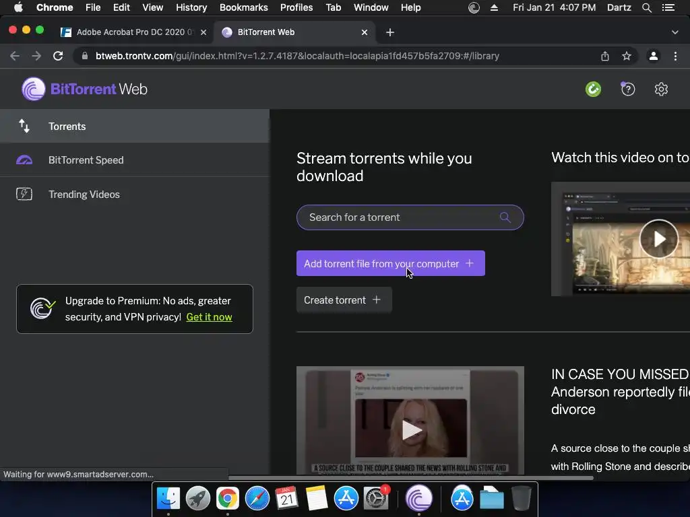Open the View menu
This screenshot has width=690, height=517.
pyautogui.click(x=153, y=7)
